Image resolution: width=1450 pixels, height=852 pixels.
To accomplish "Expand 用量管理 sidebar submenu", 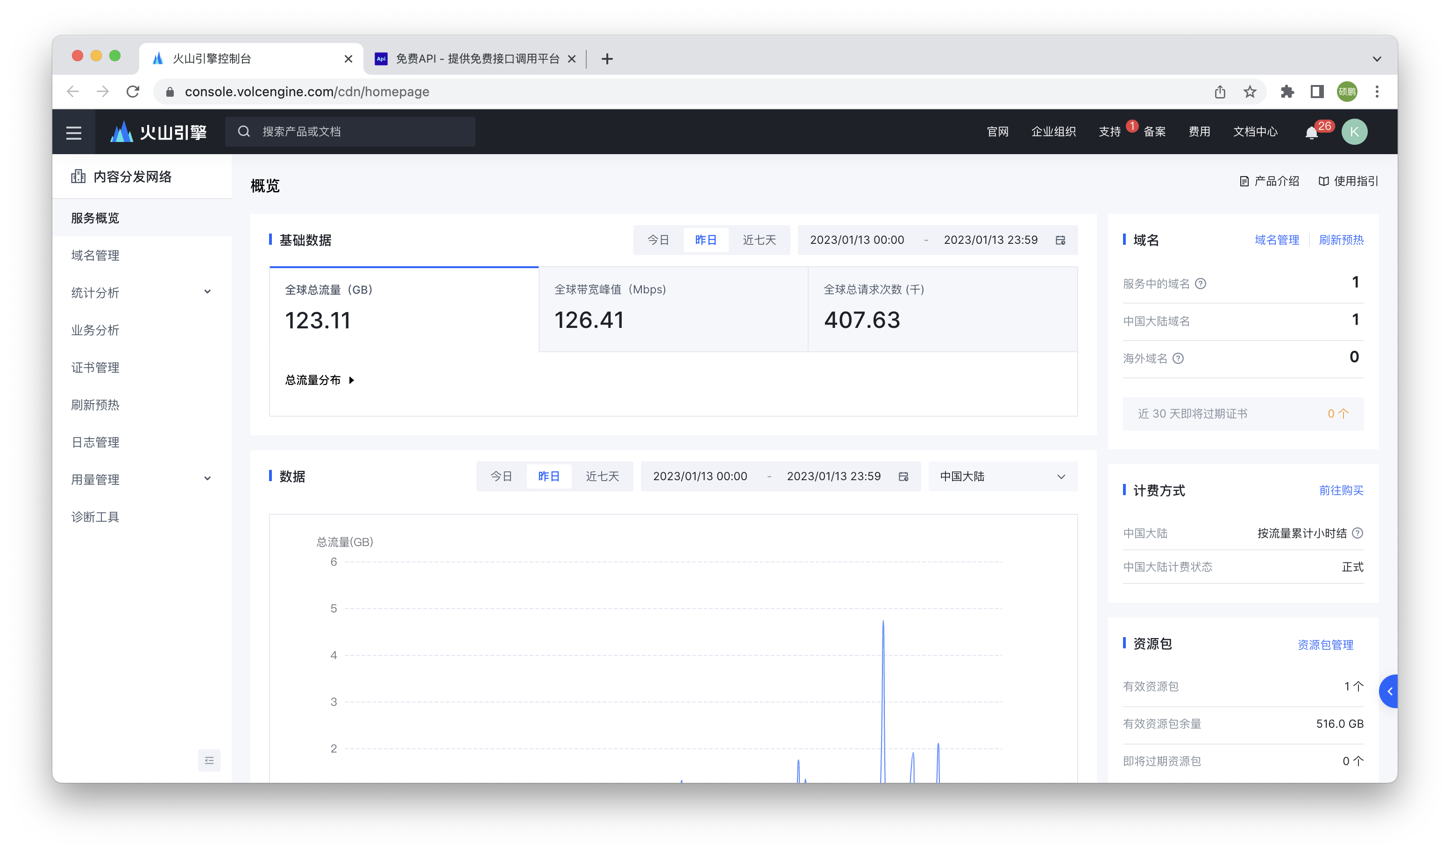I will (142, 479).
